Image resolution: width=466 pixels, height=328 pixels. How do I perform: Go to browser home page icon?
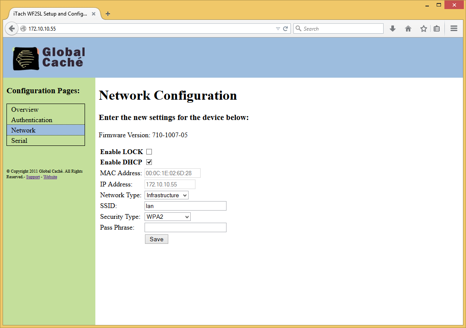coord(408,28)
